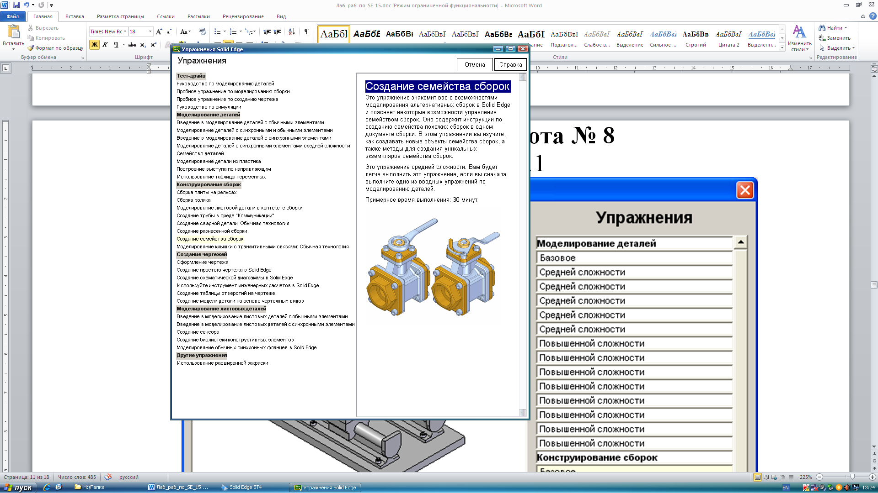Click the Undo arrow icon
878x493 pixels.
coord(26,5)
